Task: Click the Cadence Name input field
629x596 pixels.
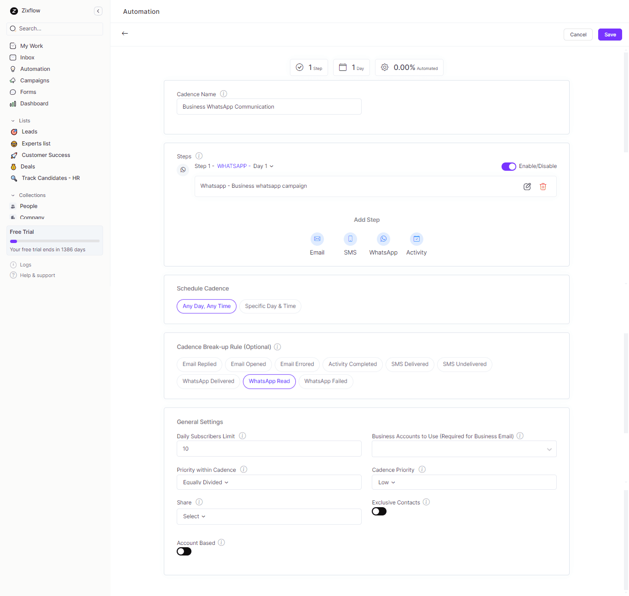Action: point(269,107)
